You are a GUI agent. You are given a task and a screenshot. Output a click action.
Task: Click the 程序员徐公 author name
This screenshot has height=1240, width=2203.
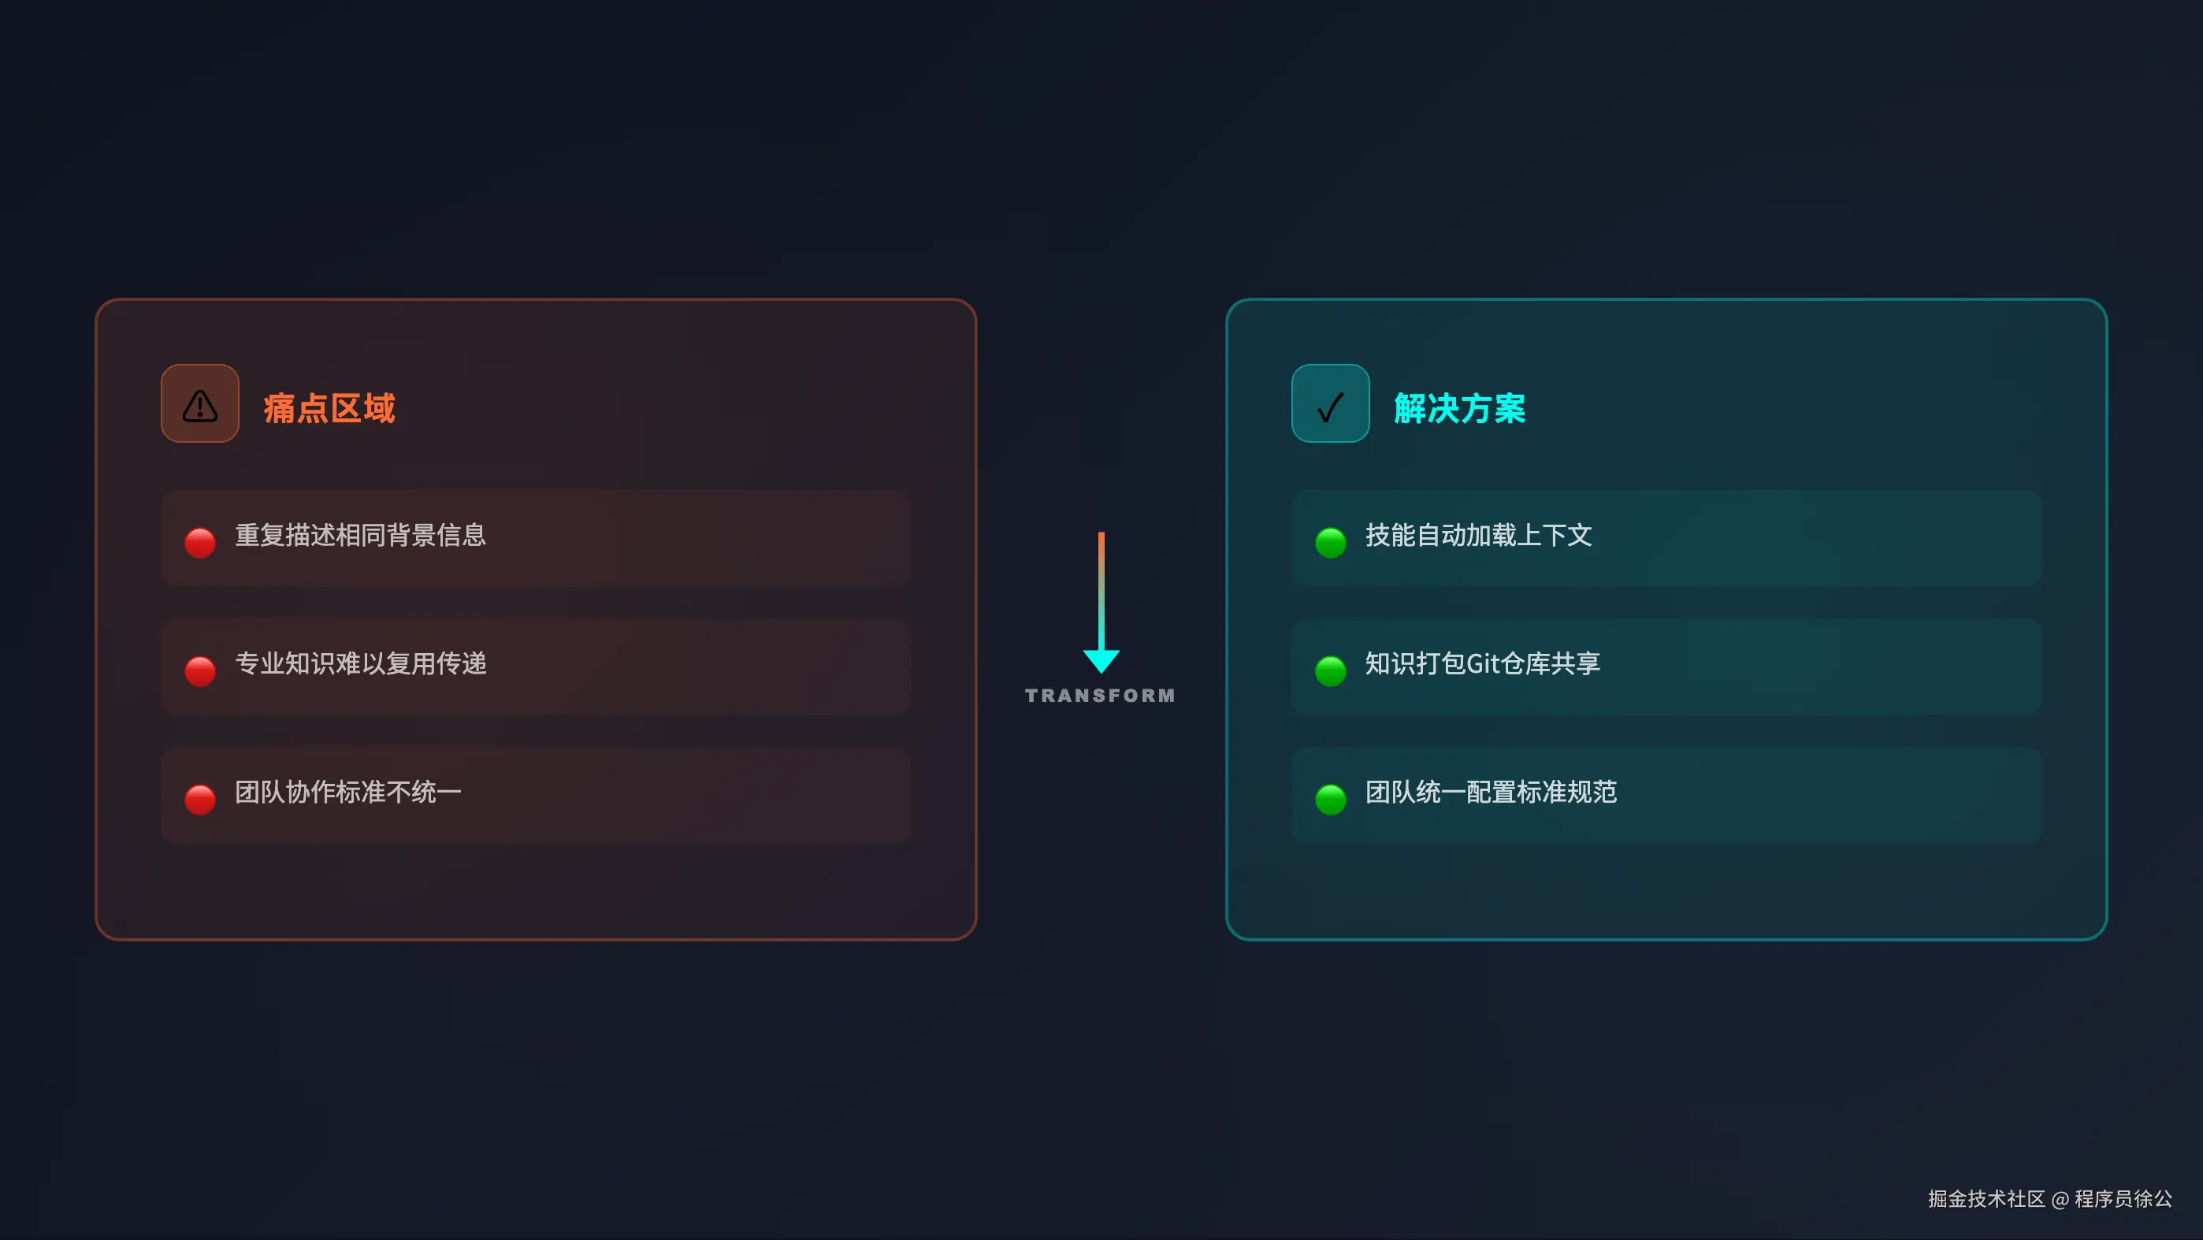point(2123,1199)
